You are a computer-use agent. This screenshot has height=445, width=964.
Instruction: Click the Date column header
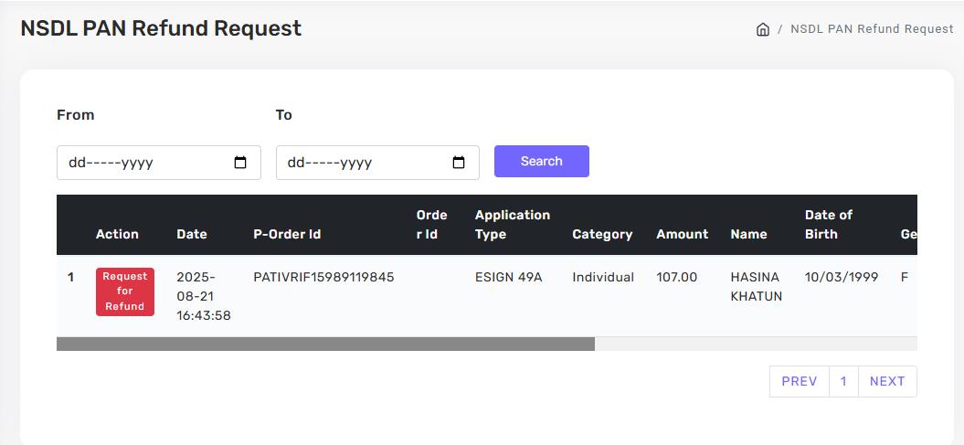[x=192, y=234]
